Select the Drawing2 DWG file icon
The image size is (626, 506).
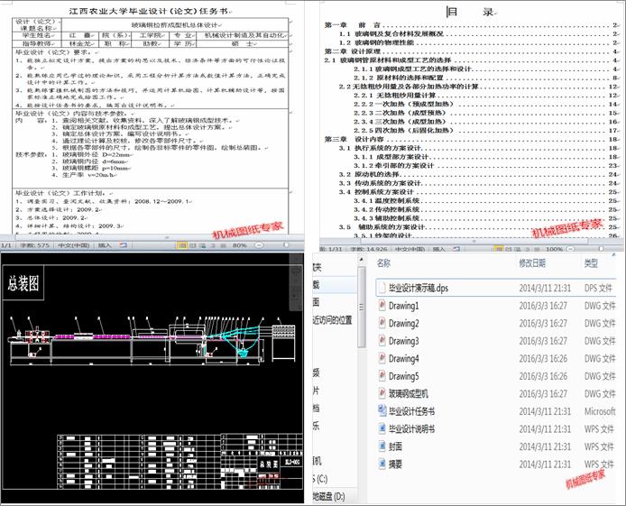point(382,323)
